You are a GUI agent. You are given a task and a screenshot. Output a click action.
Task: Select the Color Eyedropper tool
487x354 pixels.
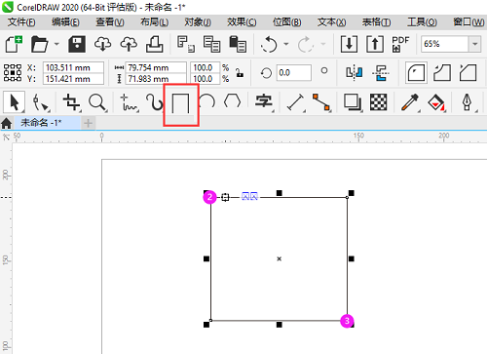[x=410, y=102]
